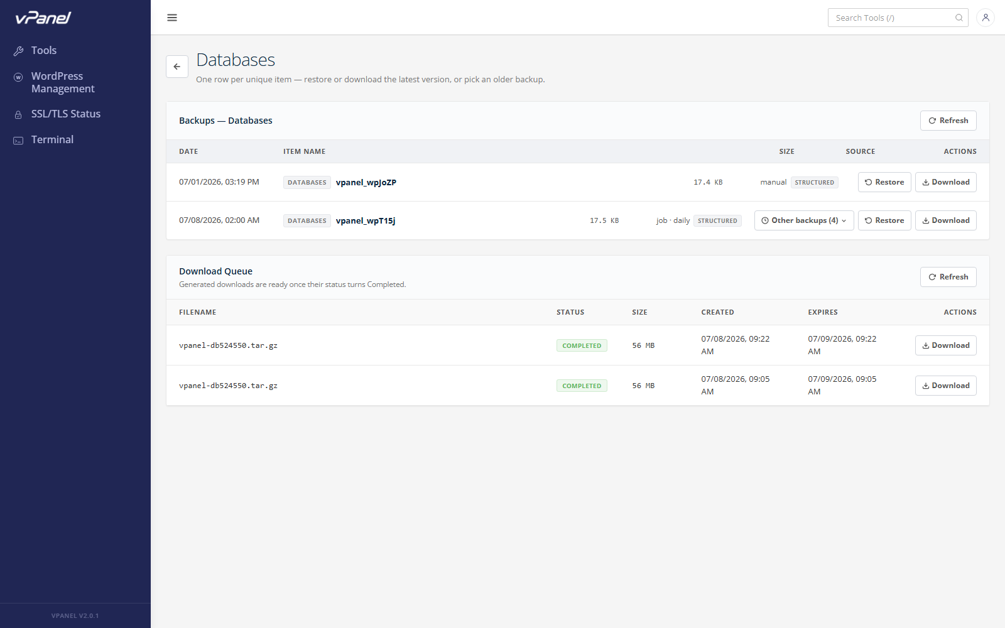Download the file created at 09:22 AM
The image size is (1005, 628).
coord(945,345)
